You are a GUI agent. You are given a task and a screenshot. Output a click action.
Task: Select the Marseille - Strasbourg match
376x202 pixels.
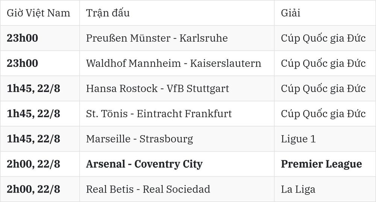click(139, 139)
